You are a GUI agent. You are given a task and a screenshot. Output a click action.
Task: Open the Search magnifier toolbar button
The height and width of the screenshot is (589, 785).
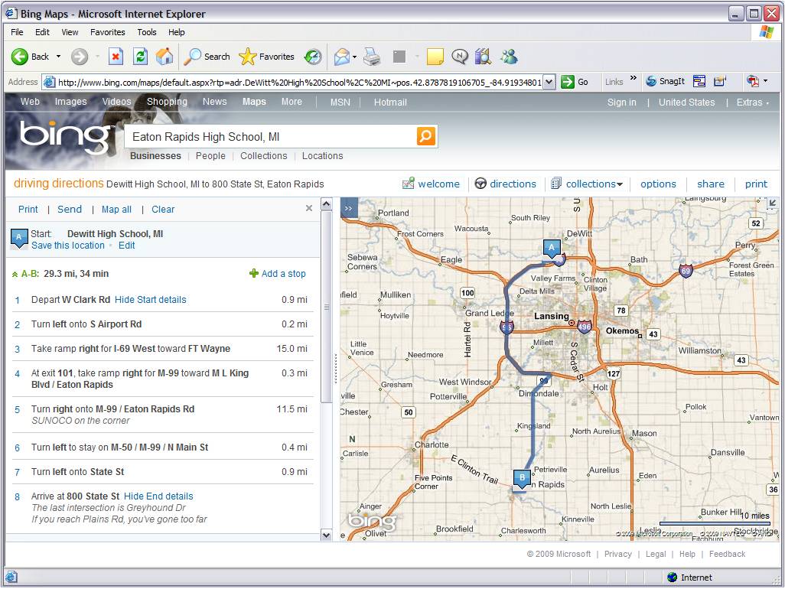[207, 57]
